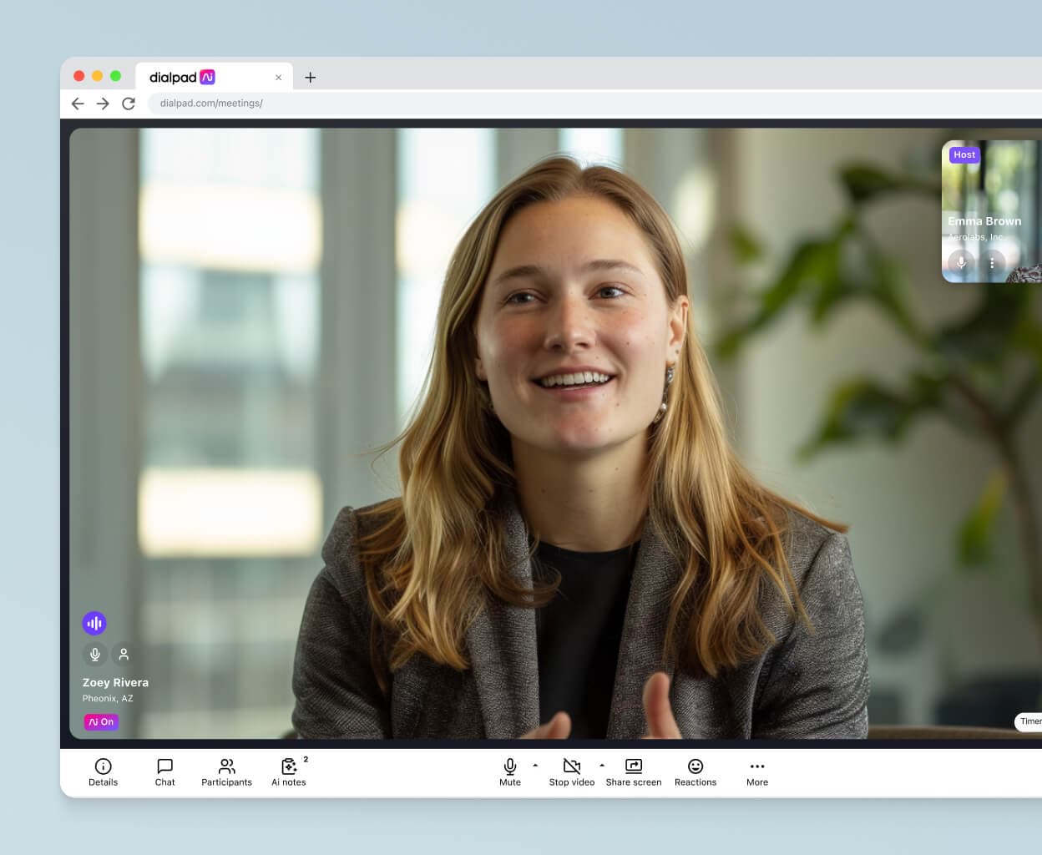Stop your video feed
The height and width of the screenshot is (855, 1042).
[572, 772]
